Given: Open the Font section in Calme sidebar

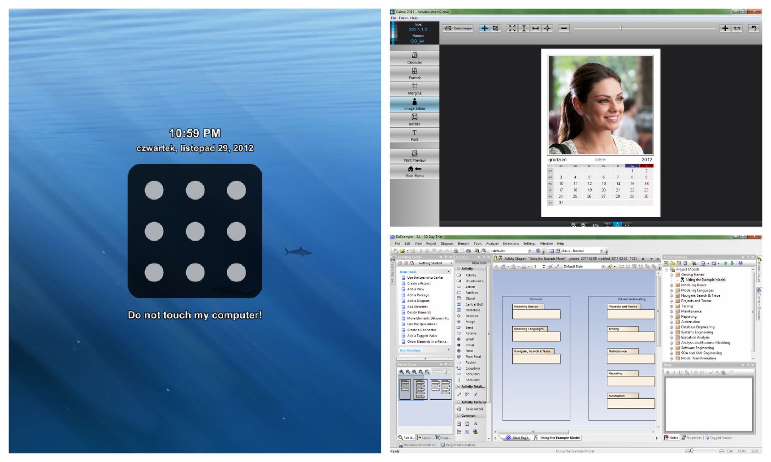Looking at the screenshot, I should tap(415, 135).
